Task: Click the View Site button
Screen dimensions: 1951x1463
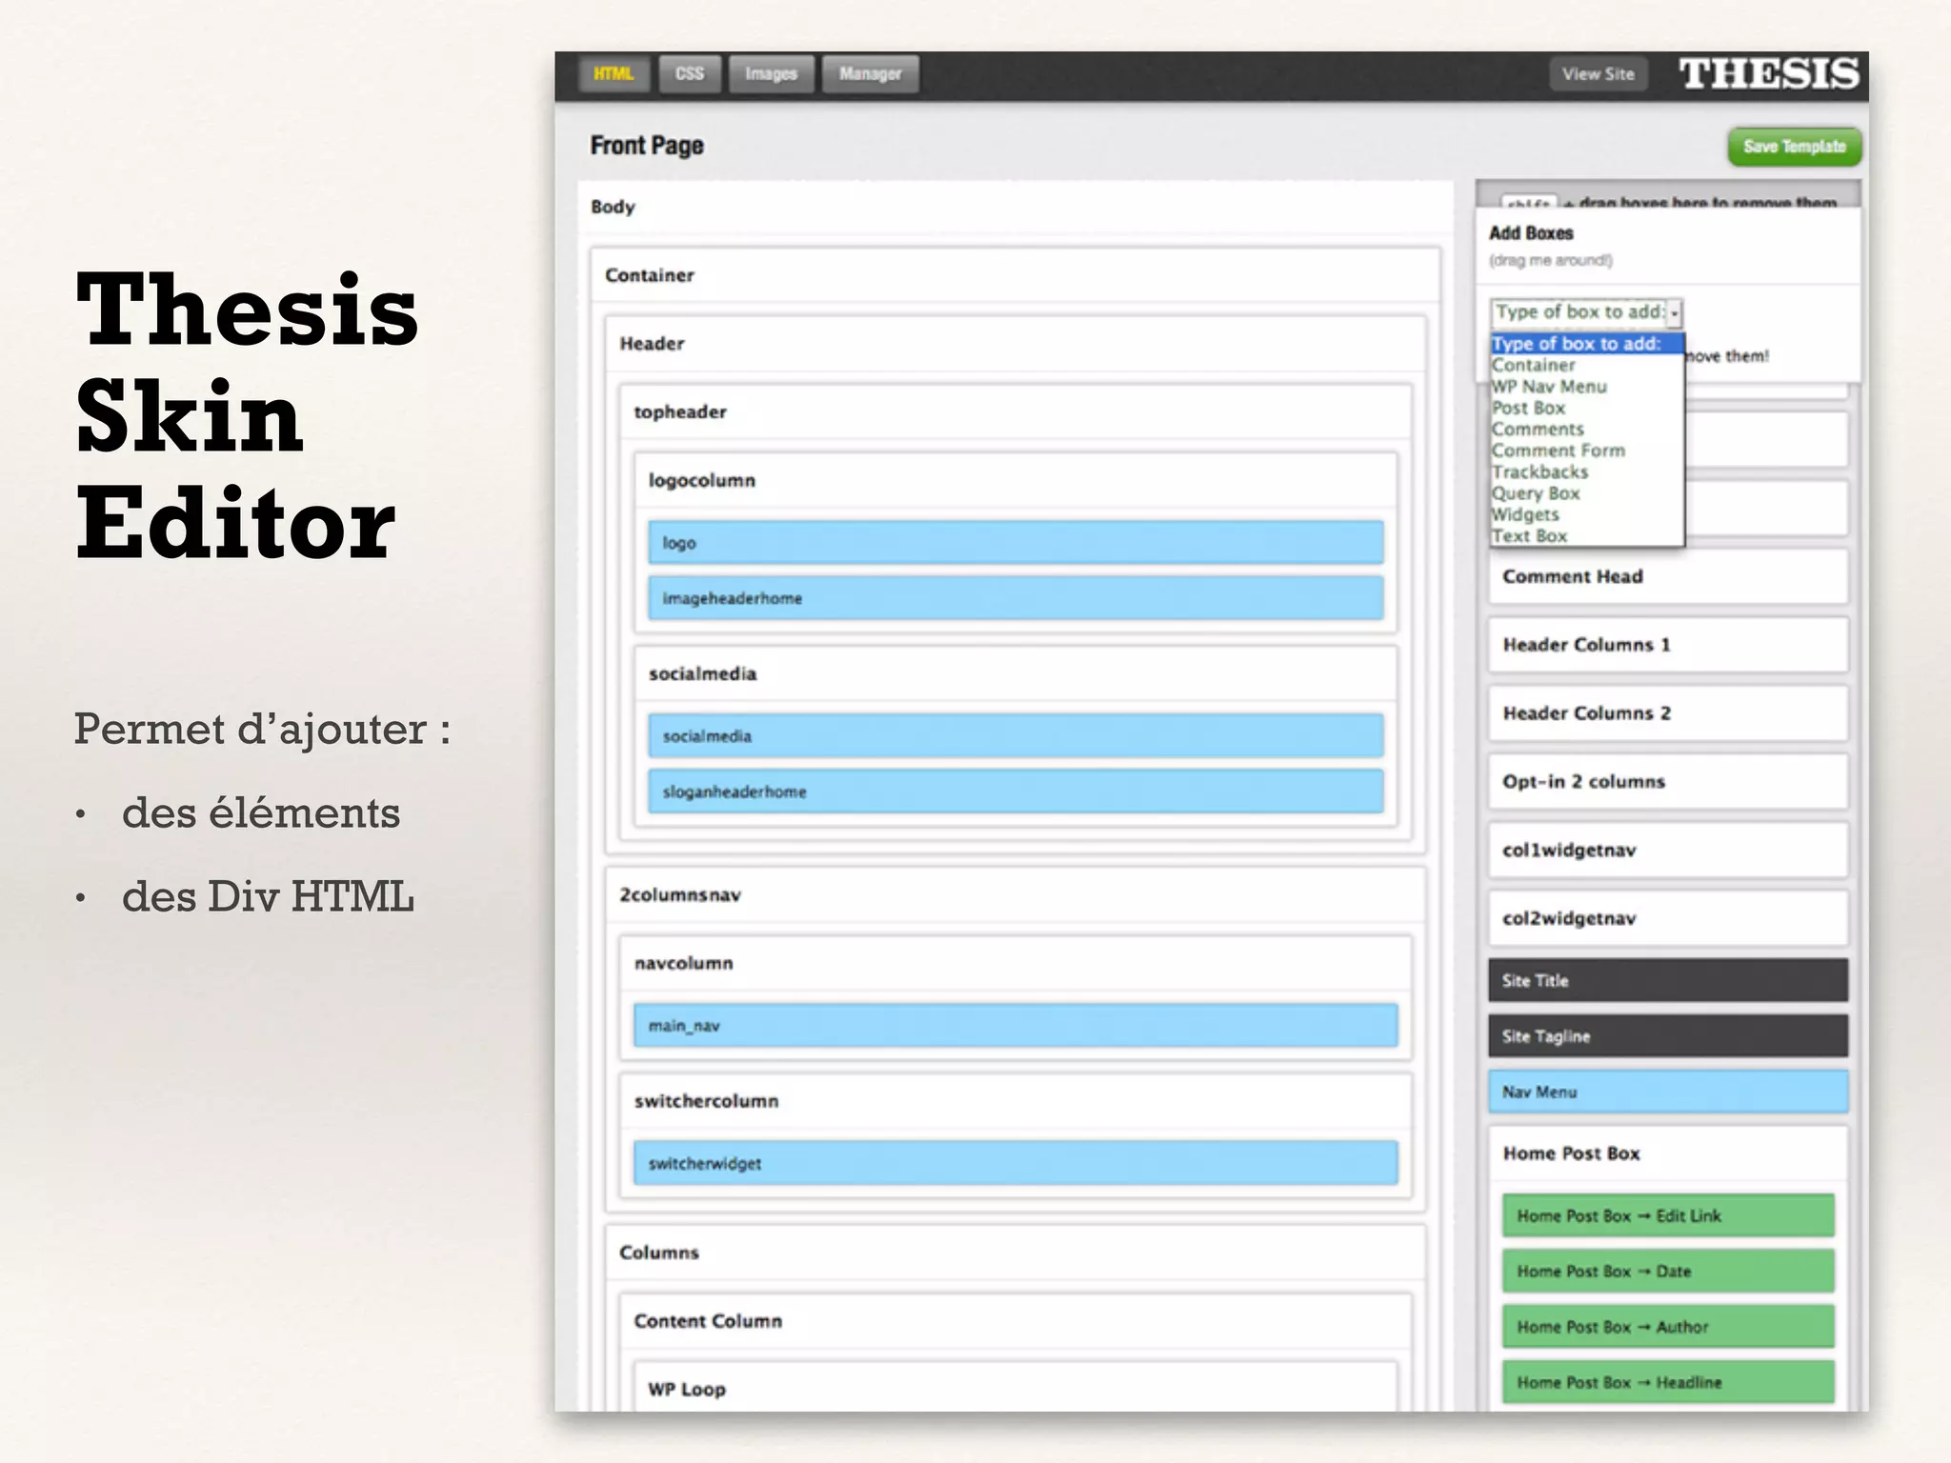Action: click(1599, 74)
